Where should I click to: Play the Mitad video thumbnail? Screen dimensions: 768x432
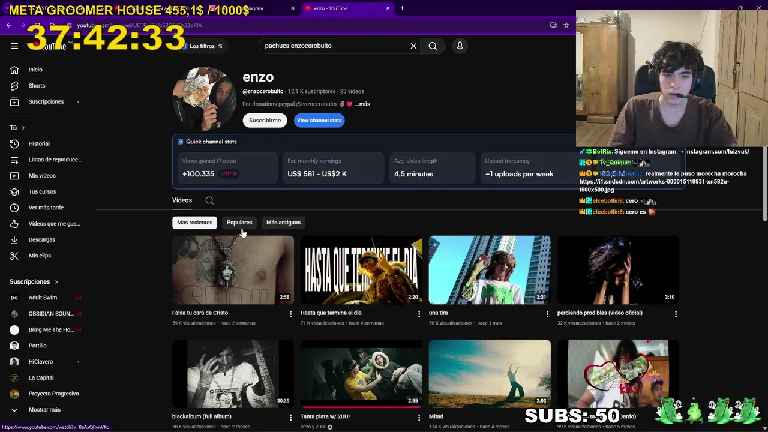pyautogui.click(x=490, y=374)
